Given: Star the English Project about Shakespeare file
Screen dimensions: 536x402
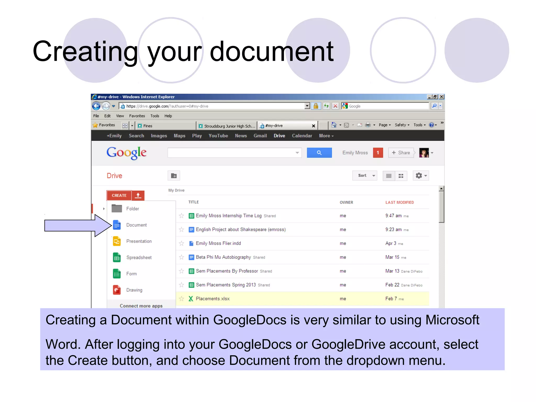Looking at the screenshot, I should [x=181, y=230].
